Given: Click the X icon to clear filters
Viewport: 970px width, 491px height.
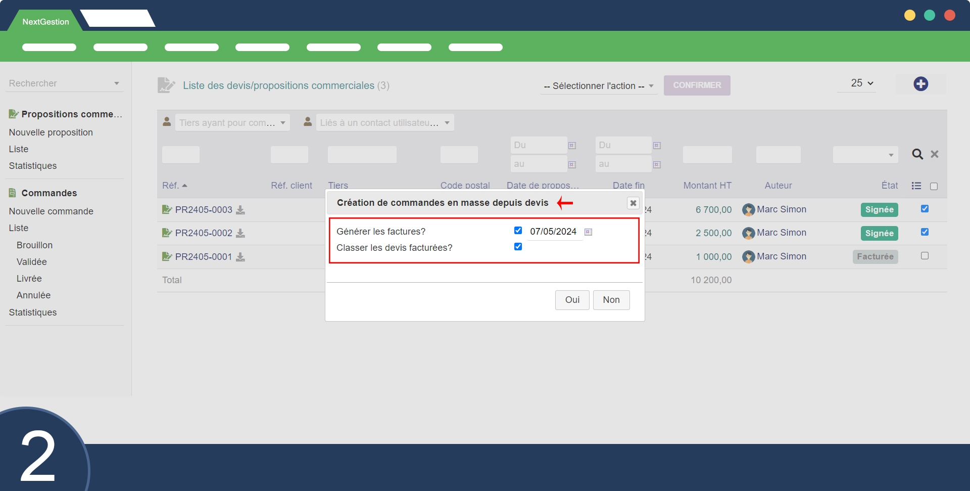Looking at the screenshot, I should (935, 154).
